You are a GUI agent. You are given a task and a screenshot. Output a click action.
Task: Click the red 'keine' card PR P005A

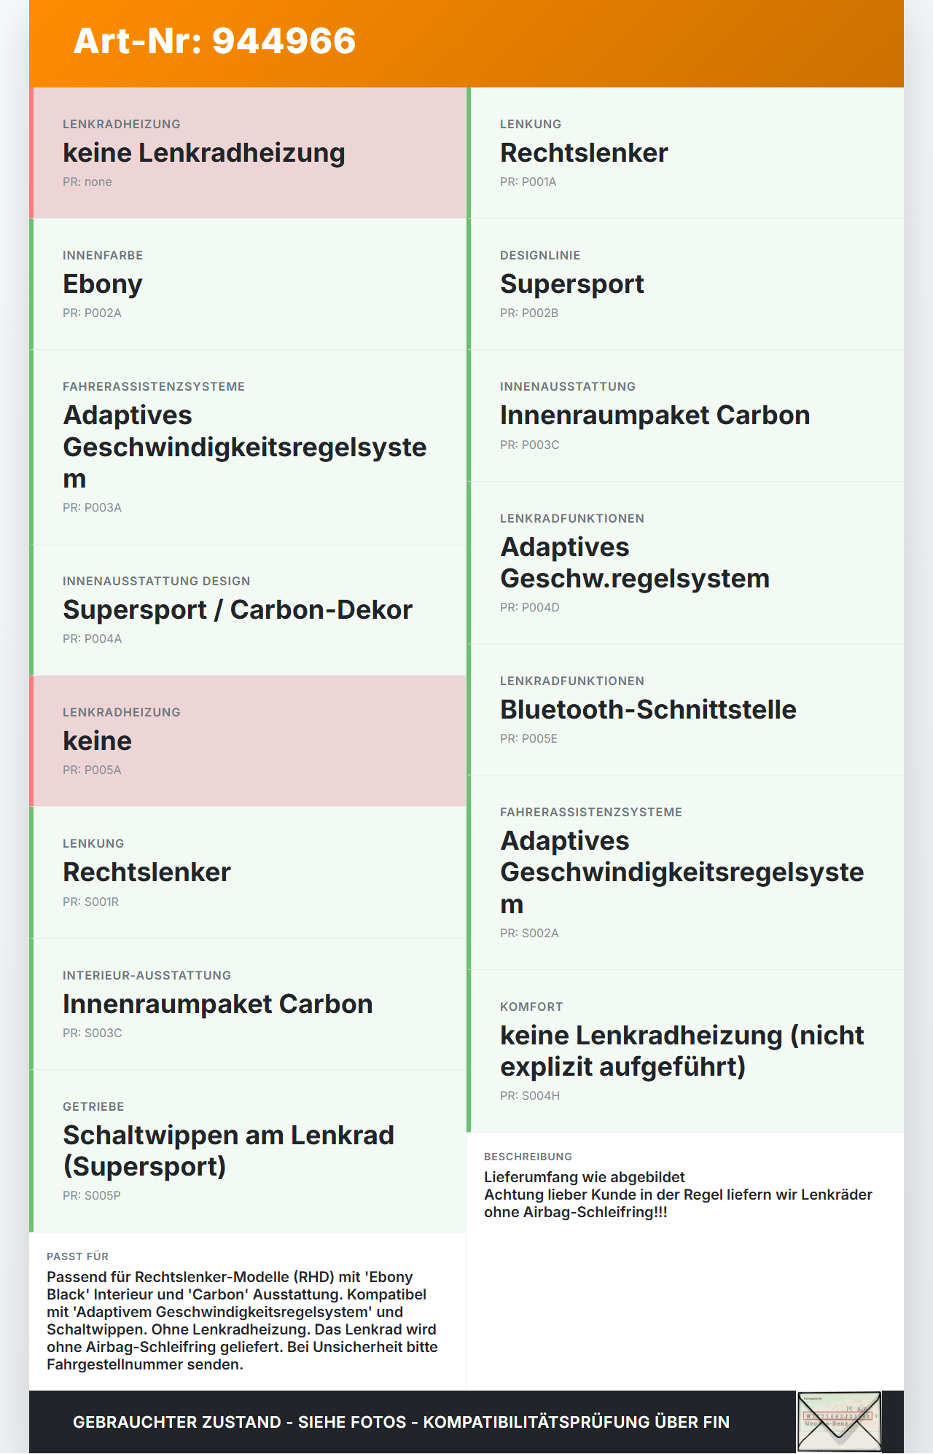pos(248,741)
